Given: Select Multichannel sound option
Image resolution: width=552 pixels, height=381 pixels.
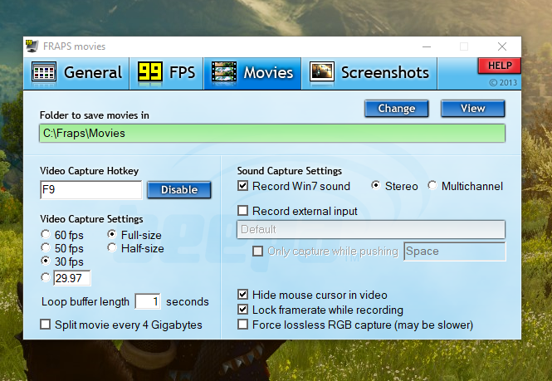Looking at the screenshot, I should (x=432, y=186).
